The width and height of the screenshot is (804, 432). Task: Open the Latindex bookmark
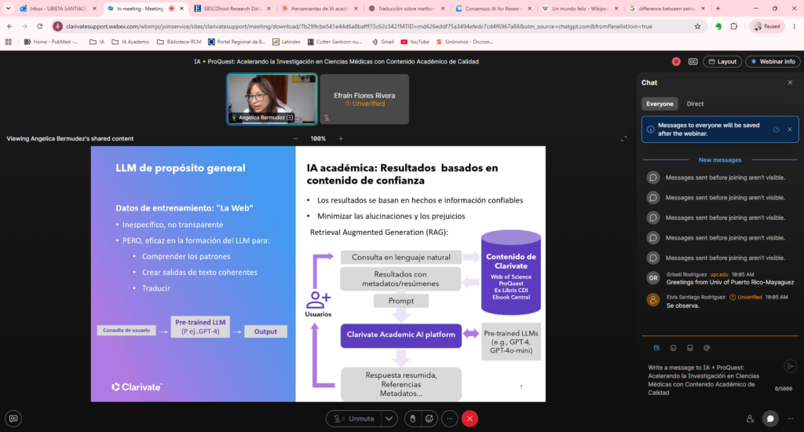287,42
